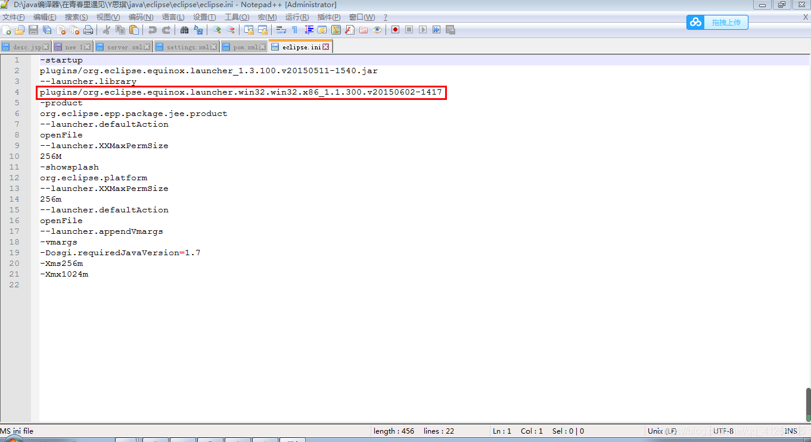Run macro multiple times icon
Image resolution: width=811 pixels, height=442 pixels.
click(436, 30)
